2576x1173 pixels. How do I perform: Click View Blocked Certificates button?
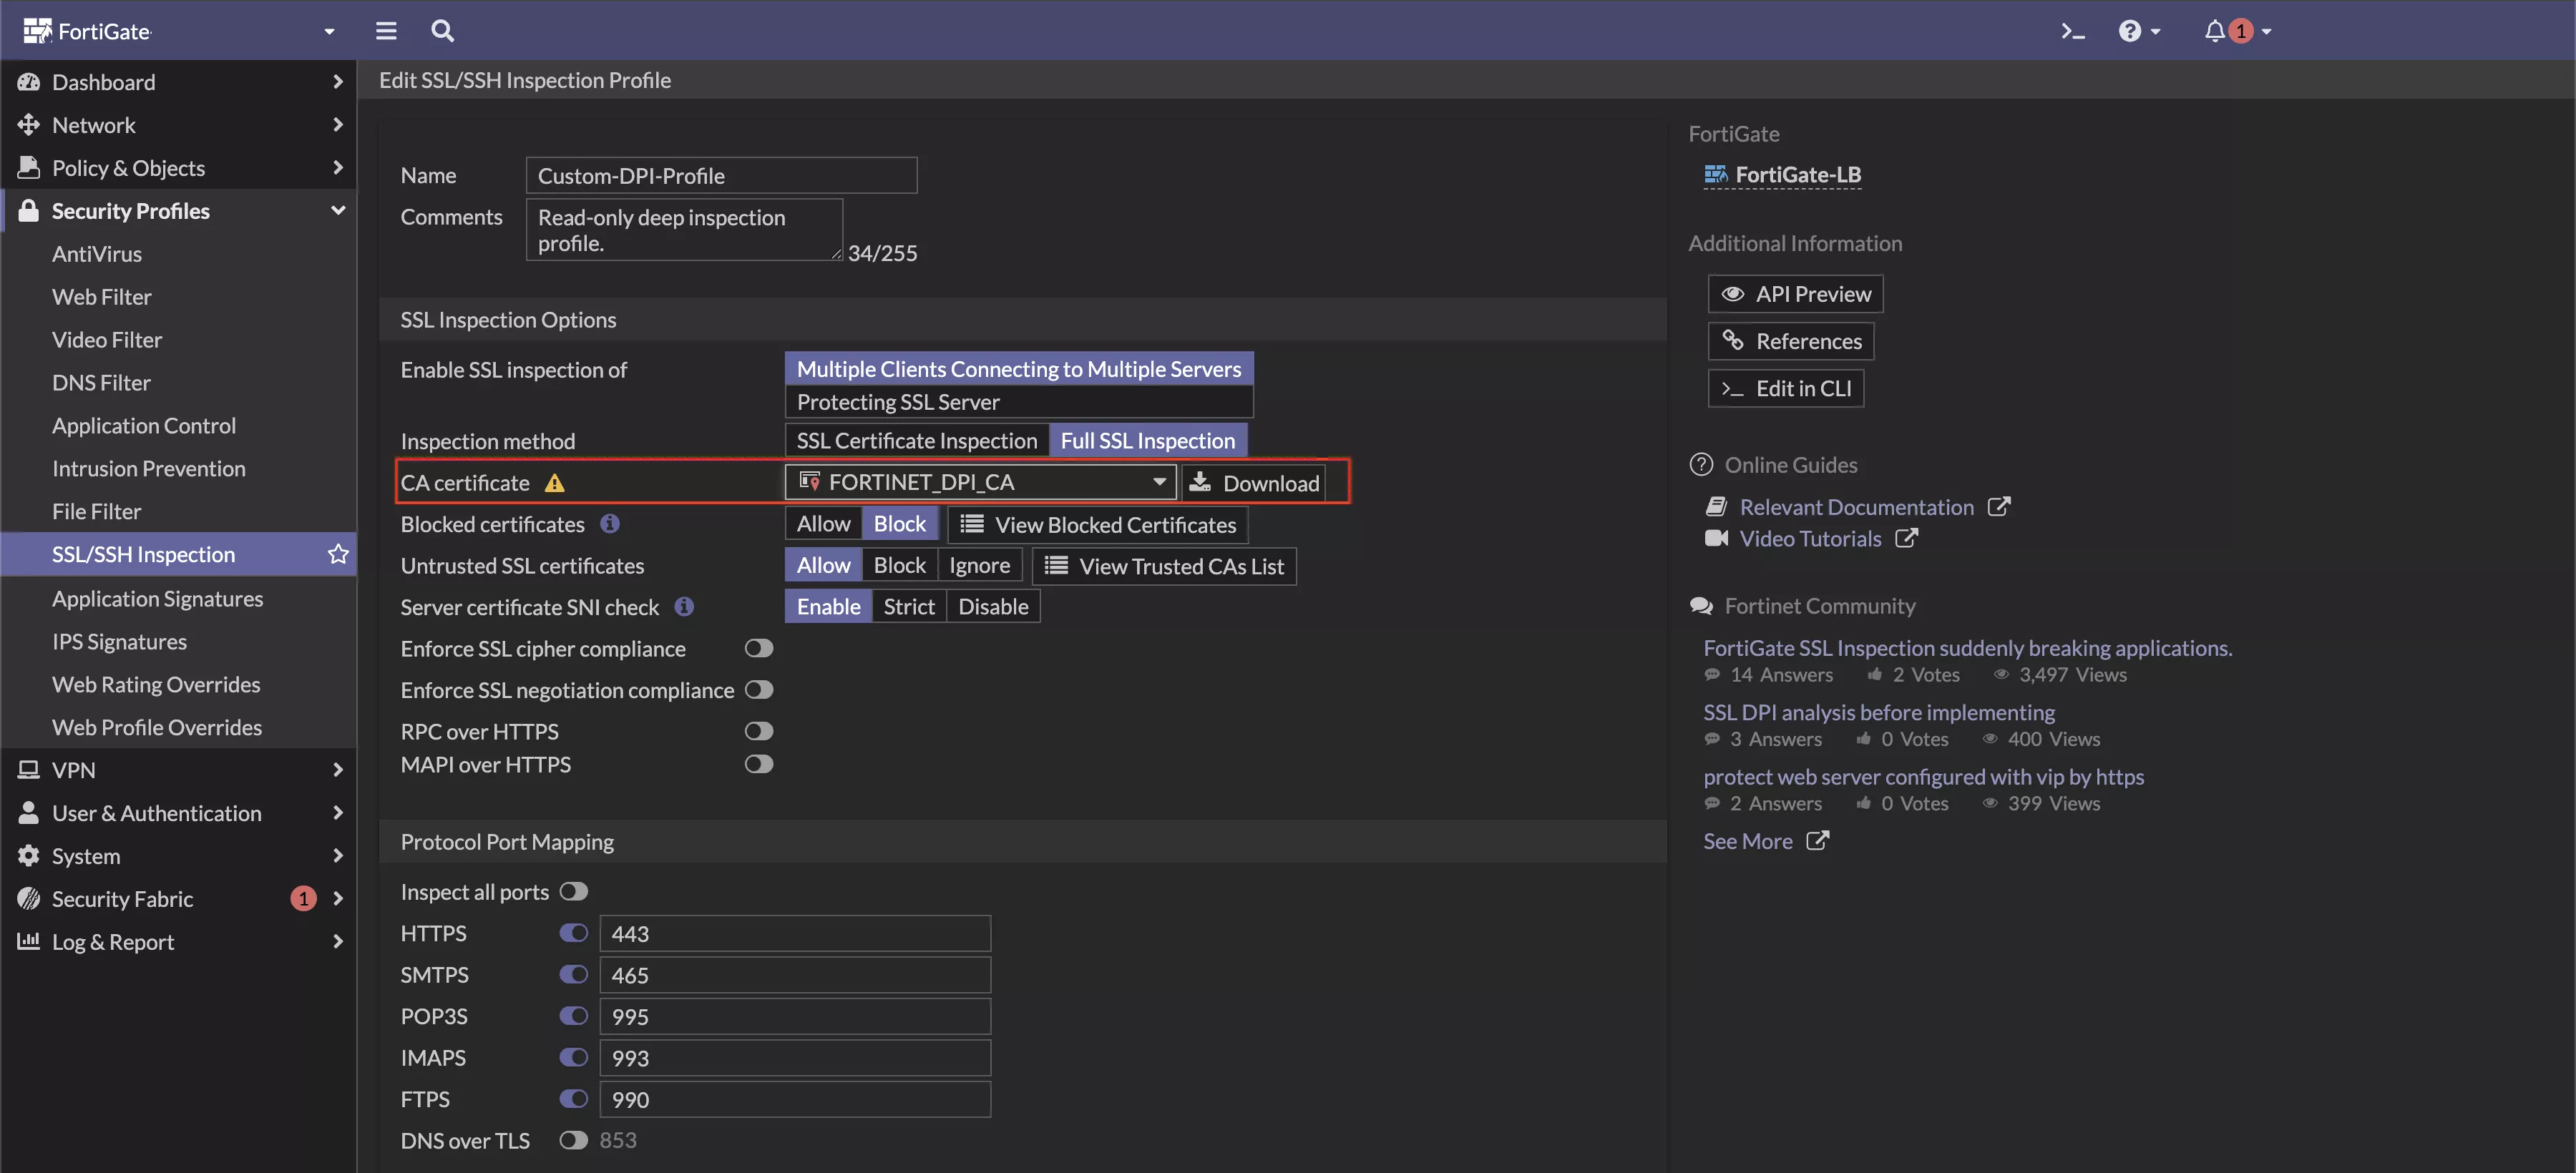(1098, 524)
